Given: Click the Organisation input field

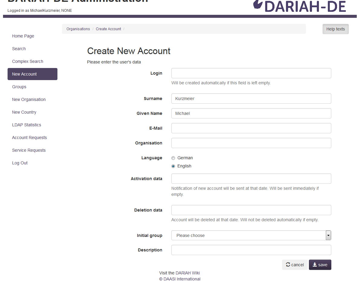Looking at the screenshot, I should click(251, 143).
